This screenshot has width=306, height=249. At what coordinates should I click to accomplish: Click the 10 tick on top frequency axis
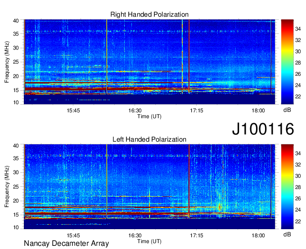click(x=16, y=102)
